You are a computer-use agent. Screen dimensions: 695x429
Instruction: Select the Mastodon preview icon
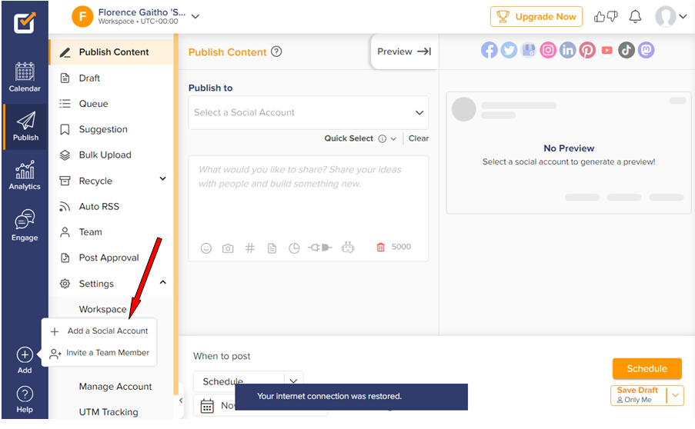click(647, 50)
